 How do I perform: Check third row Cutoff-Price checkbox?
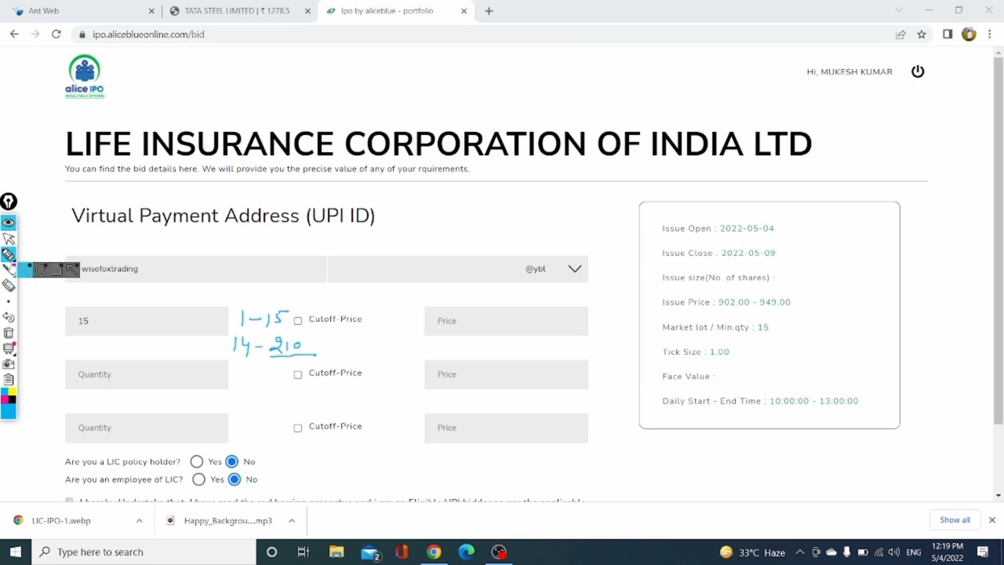(x=297, y=428)
